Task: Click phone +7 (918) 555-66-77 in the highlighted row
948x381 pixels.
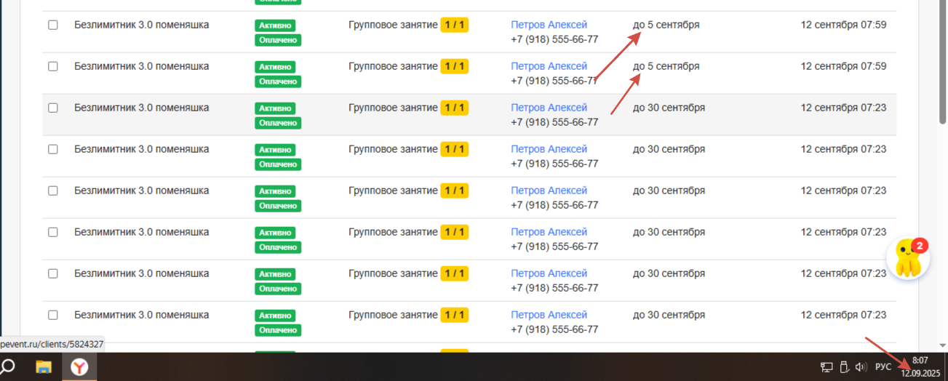Action: [x=554, y=122]
